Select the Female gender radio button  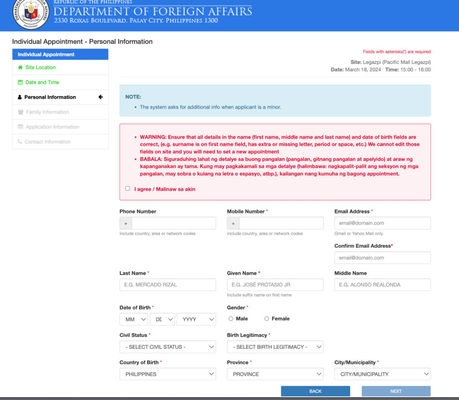(x=268, y=319)
